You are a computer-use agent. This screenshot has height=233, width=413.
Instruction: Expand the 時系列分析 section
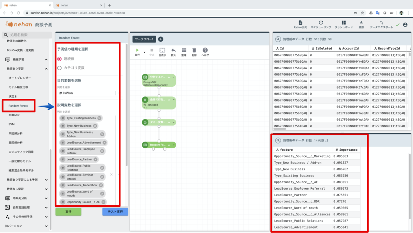(x=46, y=198)
